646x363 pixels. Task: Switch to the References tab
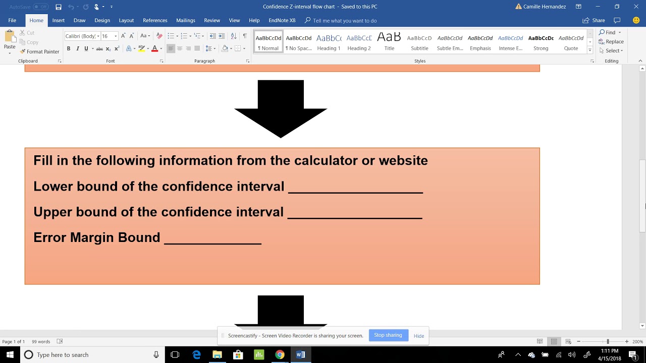coord(155,21)
